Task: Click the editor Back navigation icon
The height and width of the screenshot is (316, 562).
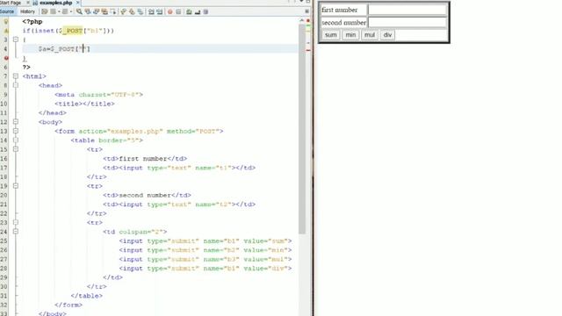Action: (x=53, y=11)
